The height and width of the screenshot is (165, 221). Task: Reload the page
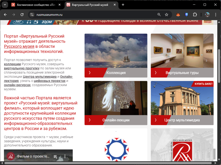22,15
